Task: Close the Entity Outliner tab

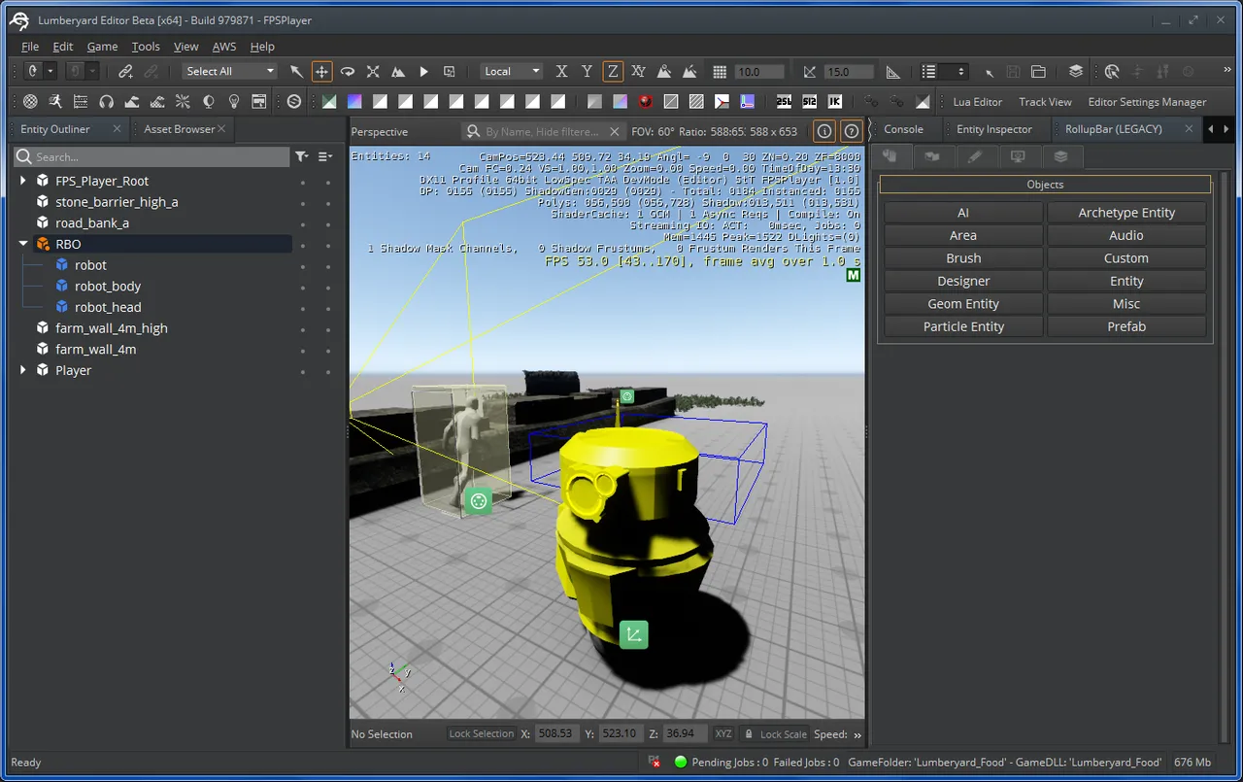Action: [117, 129]
